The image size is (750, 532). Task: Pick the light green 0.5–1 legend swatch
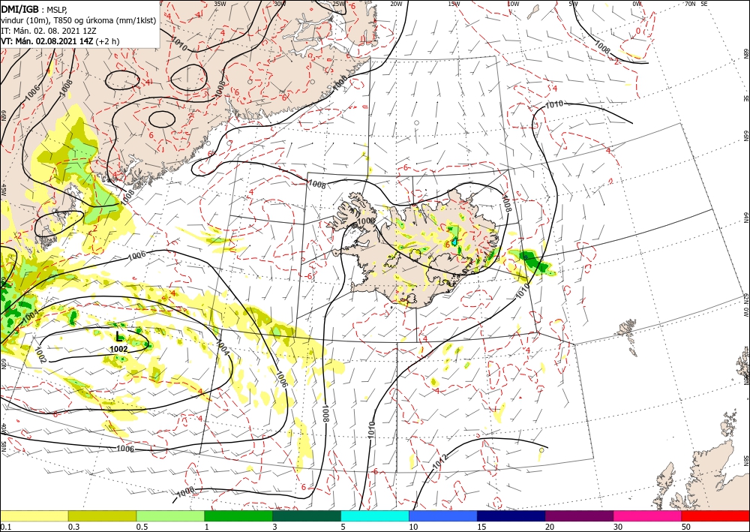point(170,515)
